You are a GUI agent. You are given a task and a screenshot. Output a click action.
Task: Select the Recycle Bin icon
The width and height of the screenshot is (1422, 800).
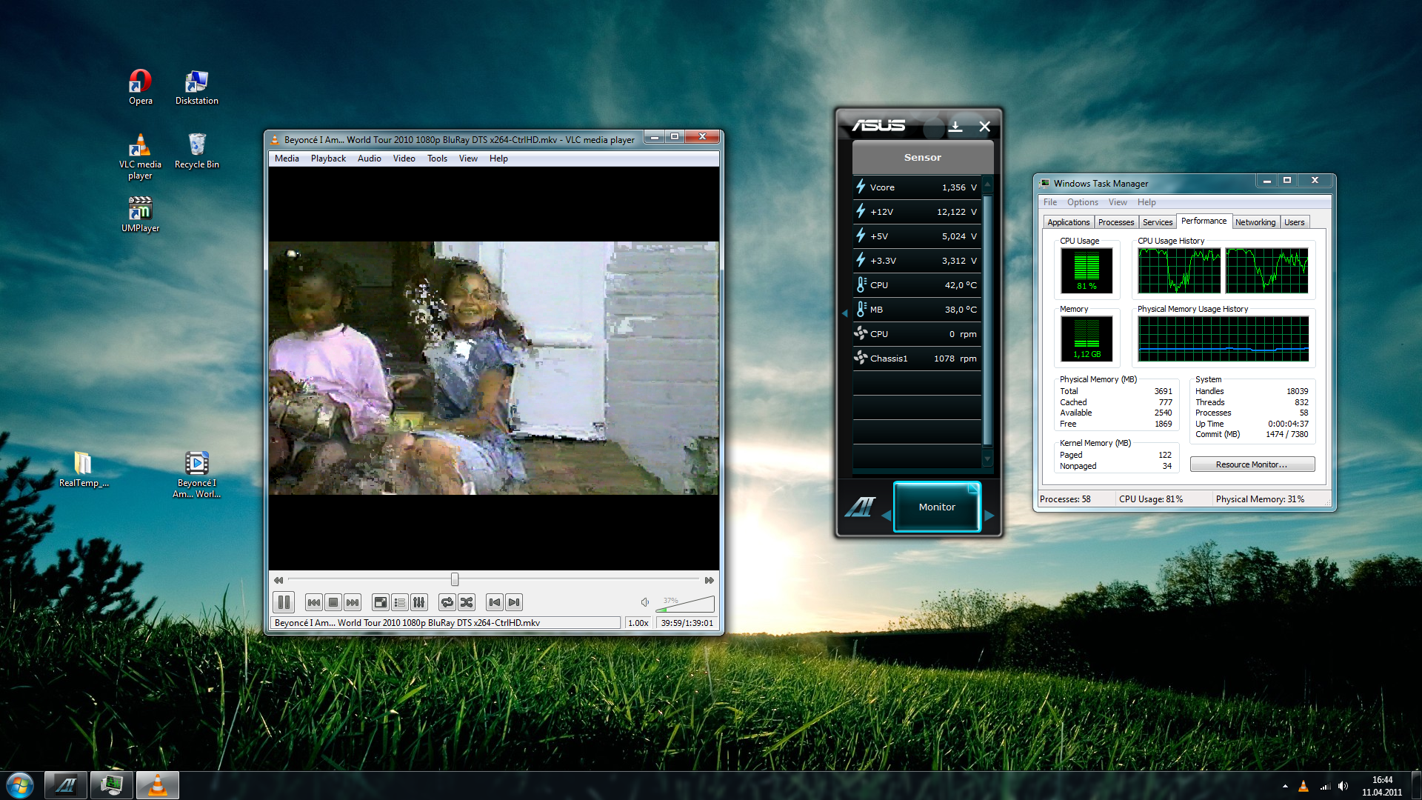196,151
